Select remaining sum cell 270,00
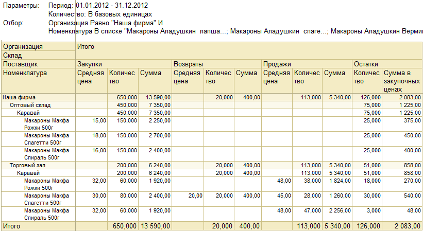Screen dimensions: 423x231 (x=402, y=184)
